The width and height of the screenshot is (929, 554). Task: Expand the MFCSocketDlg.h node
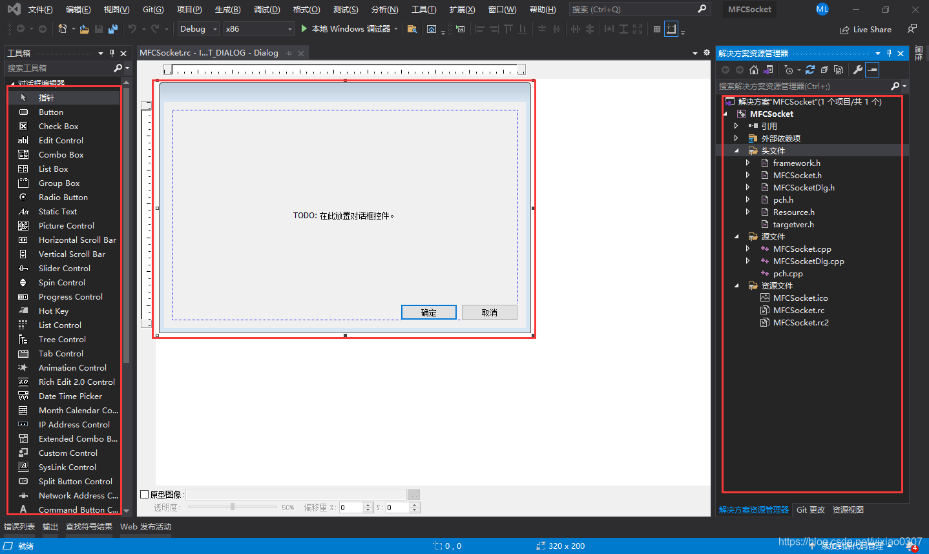click(748, 187)
